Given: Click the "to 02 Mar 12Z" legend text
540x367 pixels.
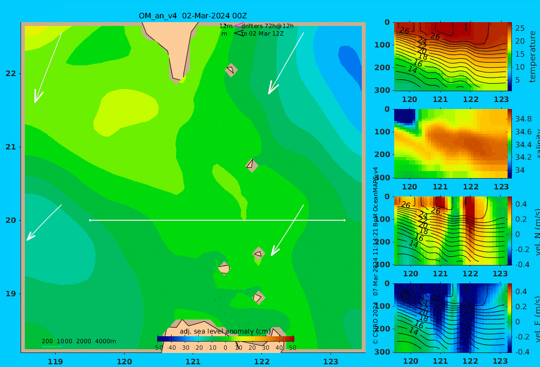Looking at the screenshot, I should [262, 34].
